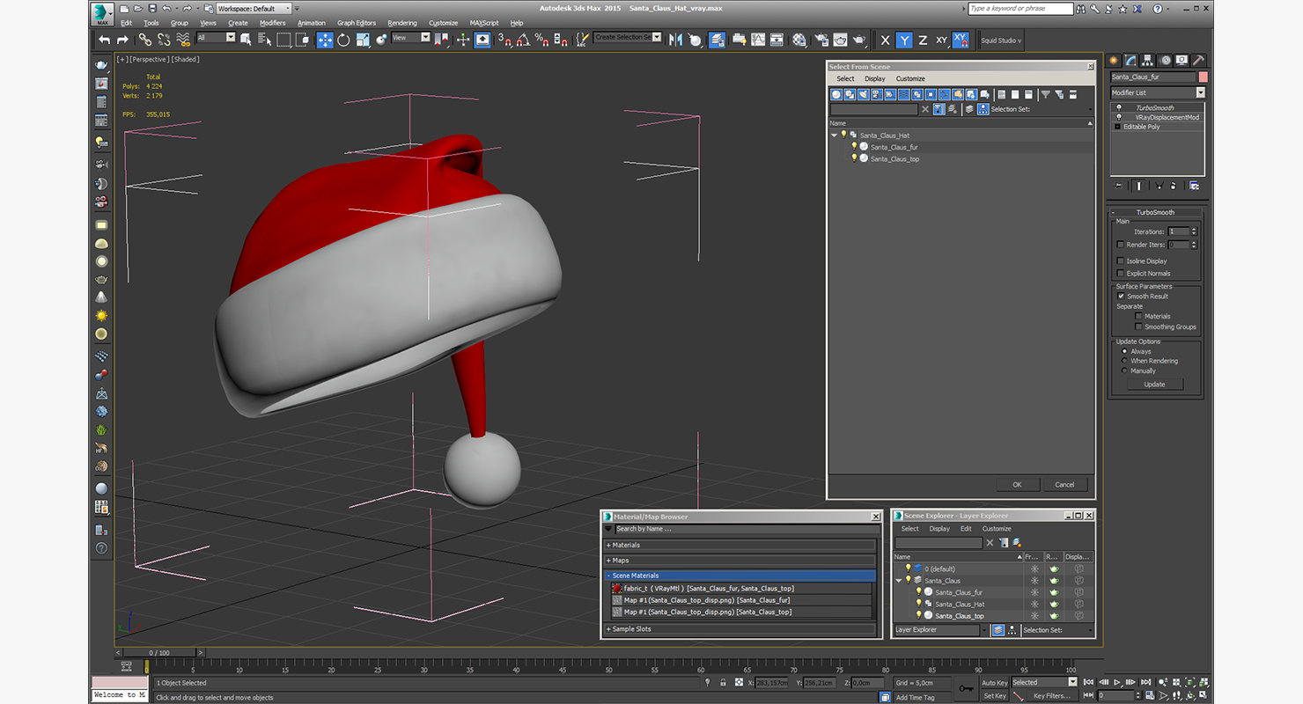Click the Auto Key button

(x=994, y=682)
